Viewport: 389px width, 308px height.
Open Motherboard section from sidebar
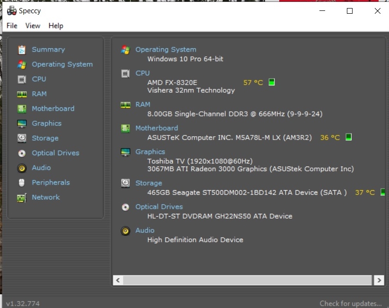[x=53, y=109]
